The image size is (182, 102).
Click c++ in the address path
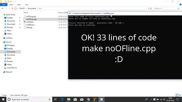(40, 8)
